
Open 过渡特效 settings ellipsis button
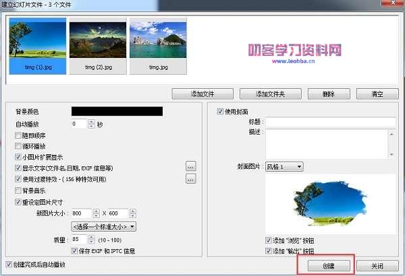coord(191,178)
